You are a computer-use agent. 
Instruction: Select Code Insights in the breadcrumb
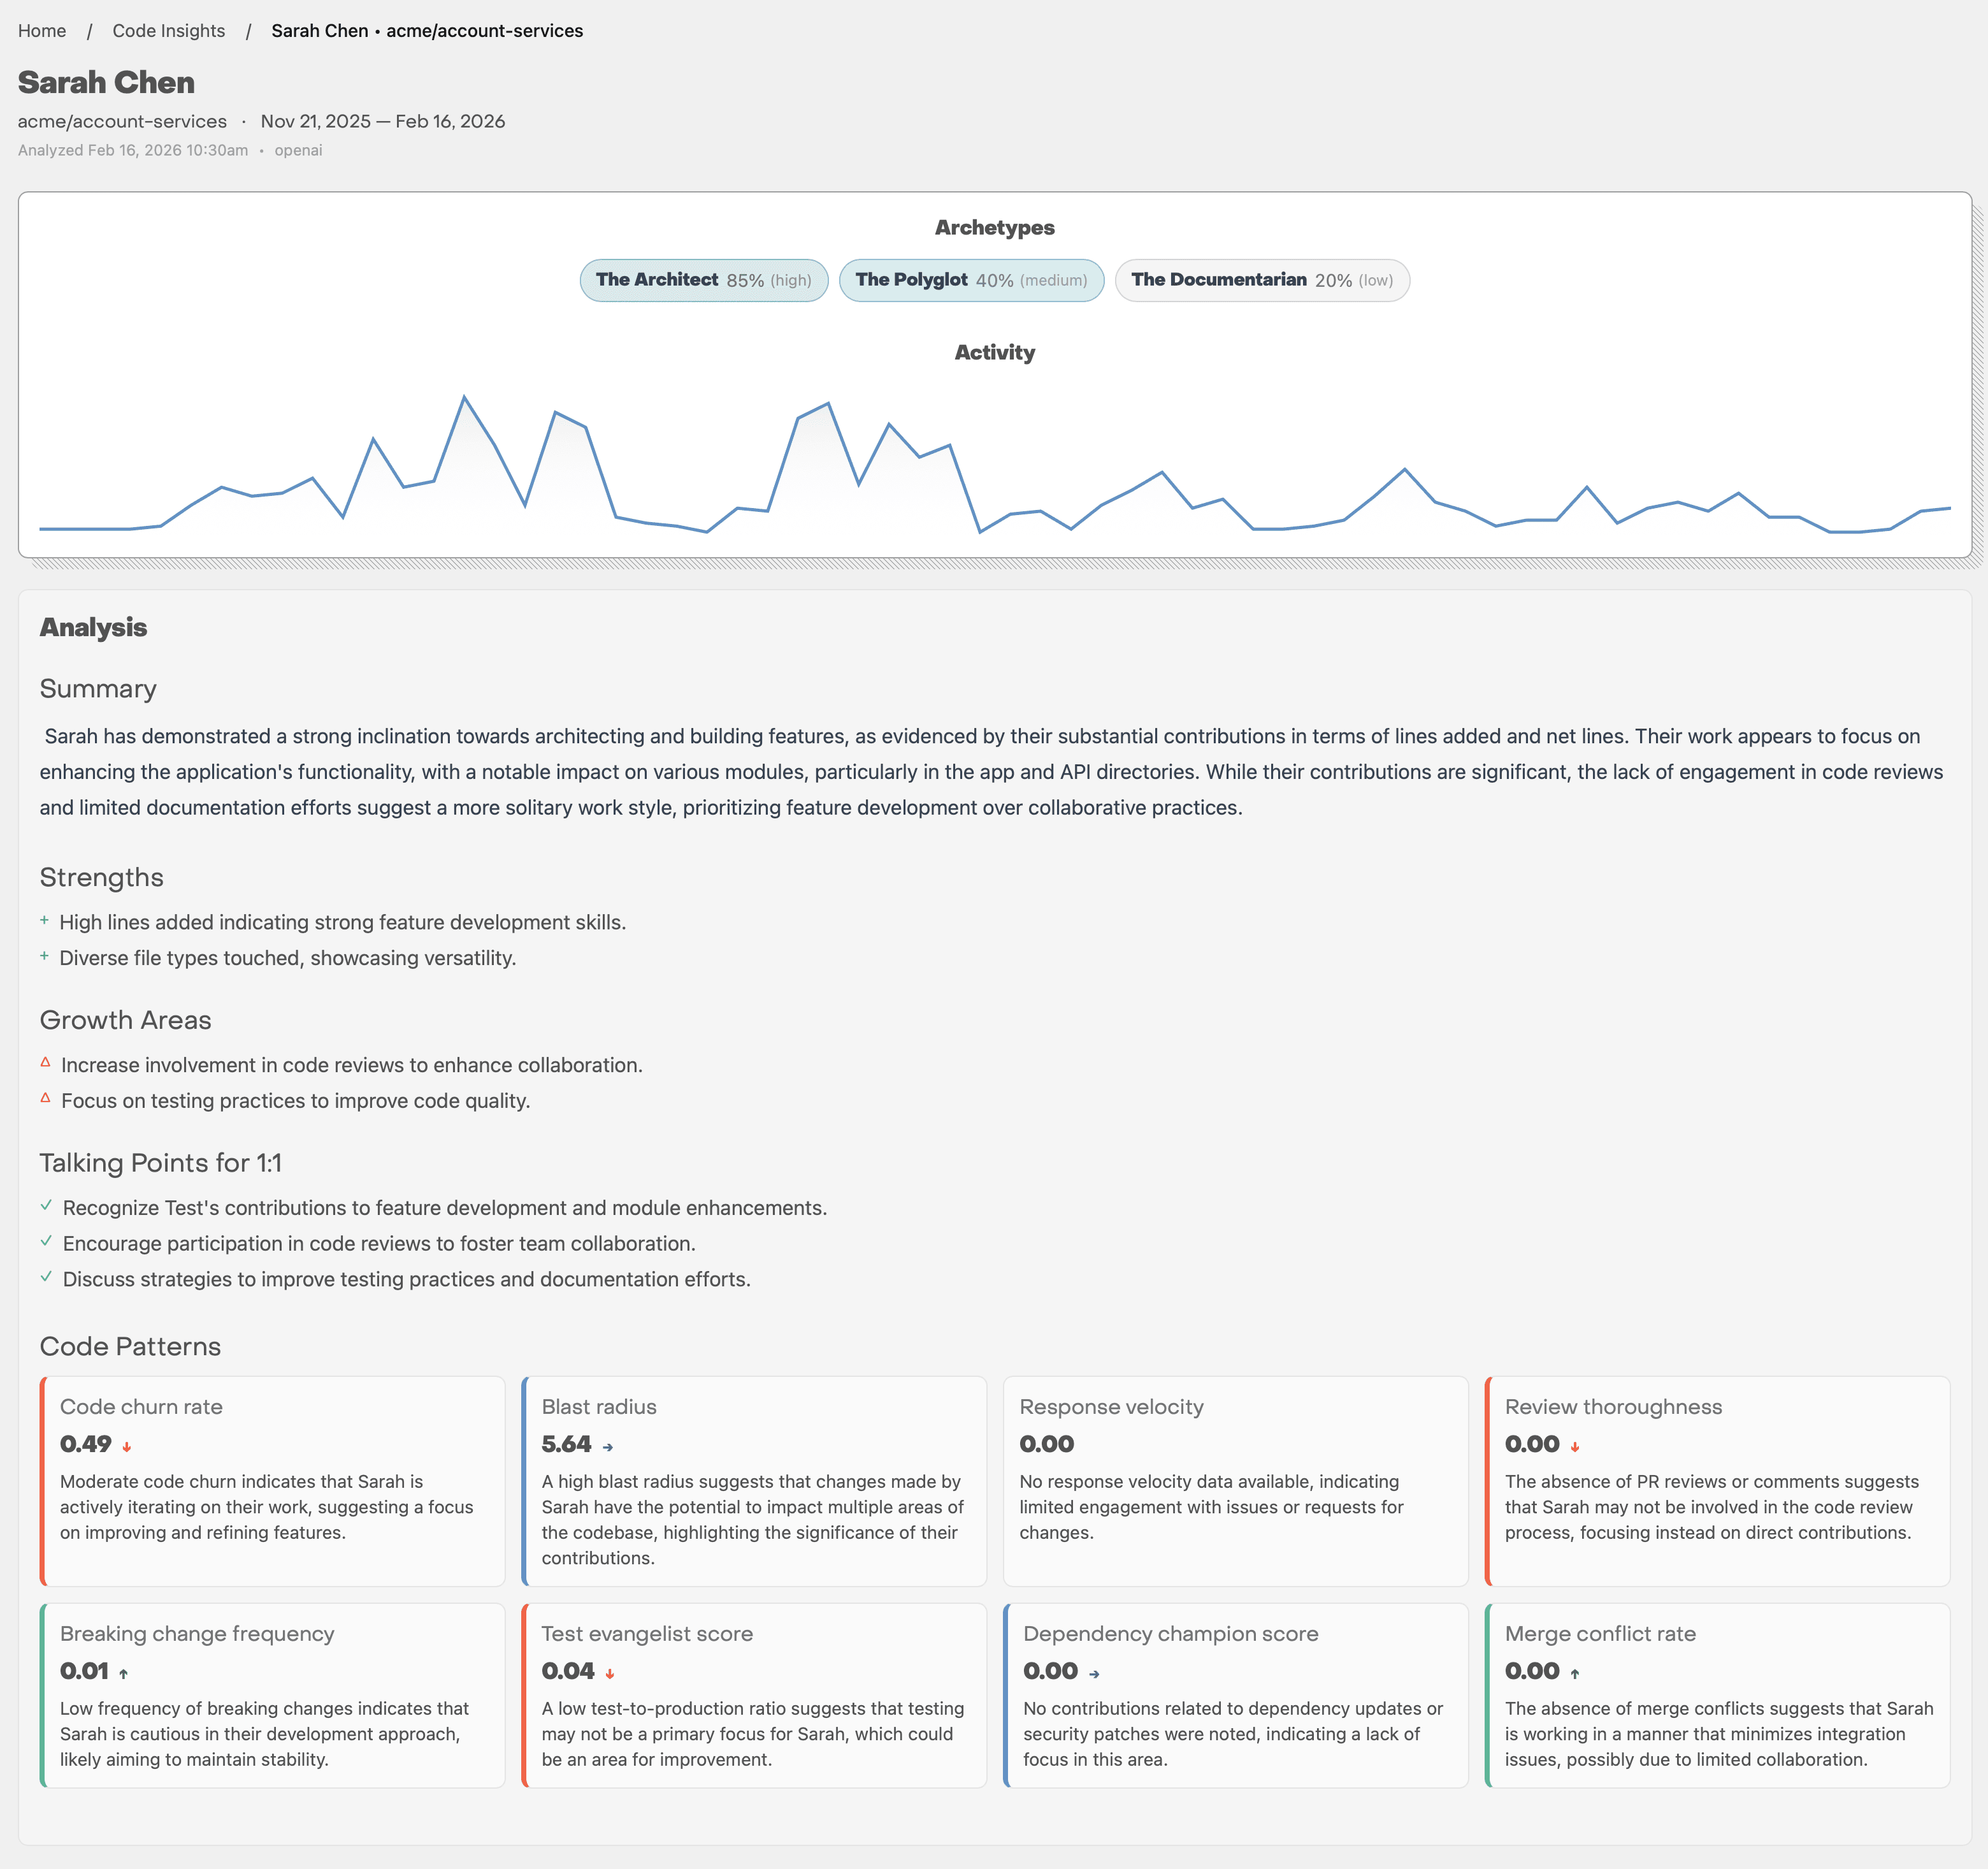tap(168, 31)
